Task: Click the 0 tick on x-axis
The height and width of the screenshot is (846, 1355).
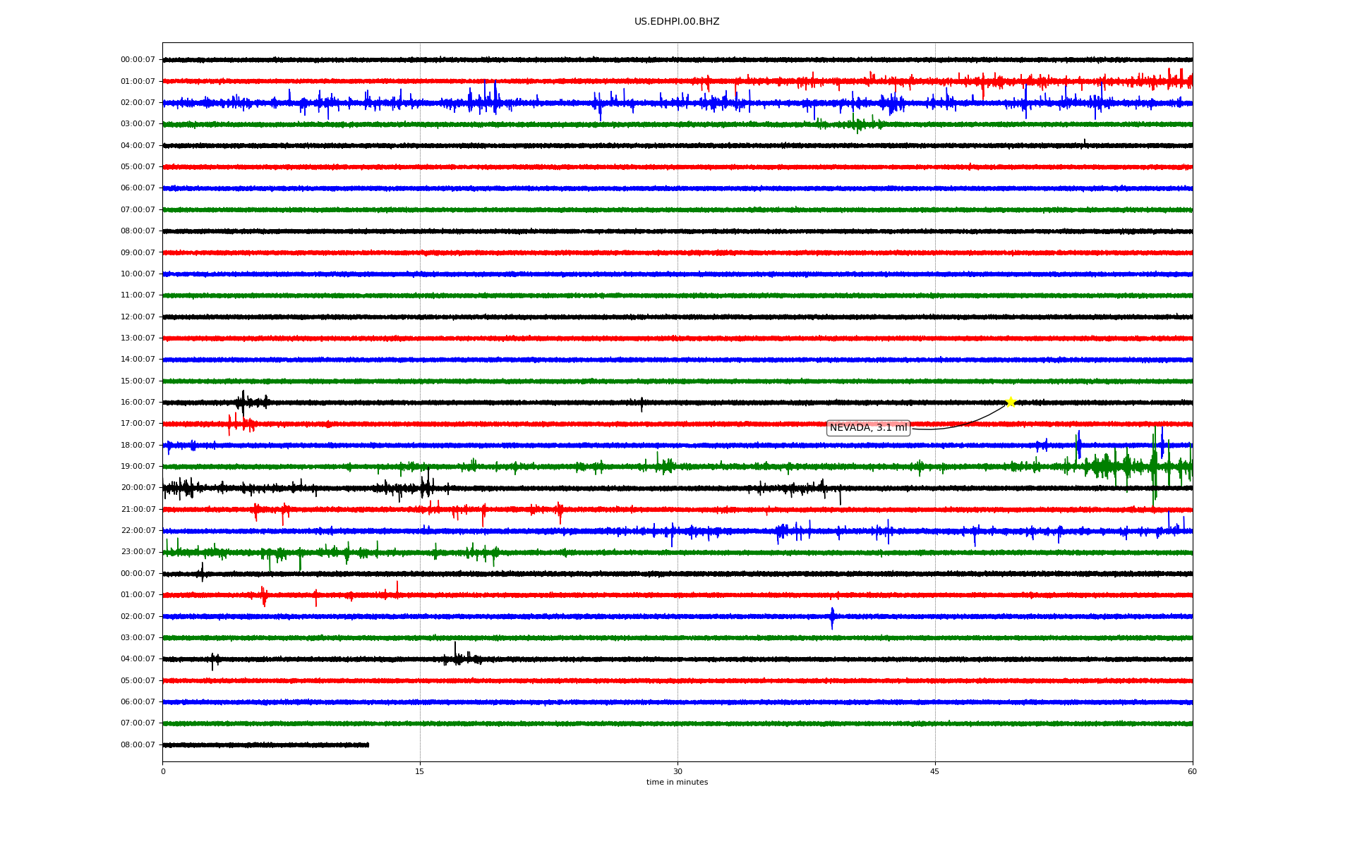Action: pos(163,772)
